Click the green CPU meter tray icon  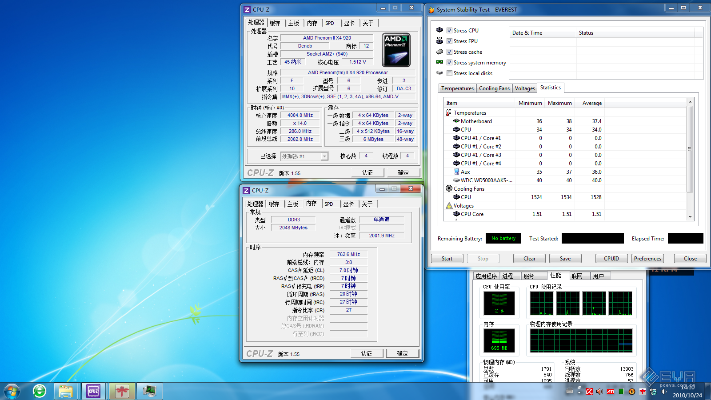(621, 392)
